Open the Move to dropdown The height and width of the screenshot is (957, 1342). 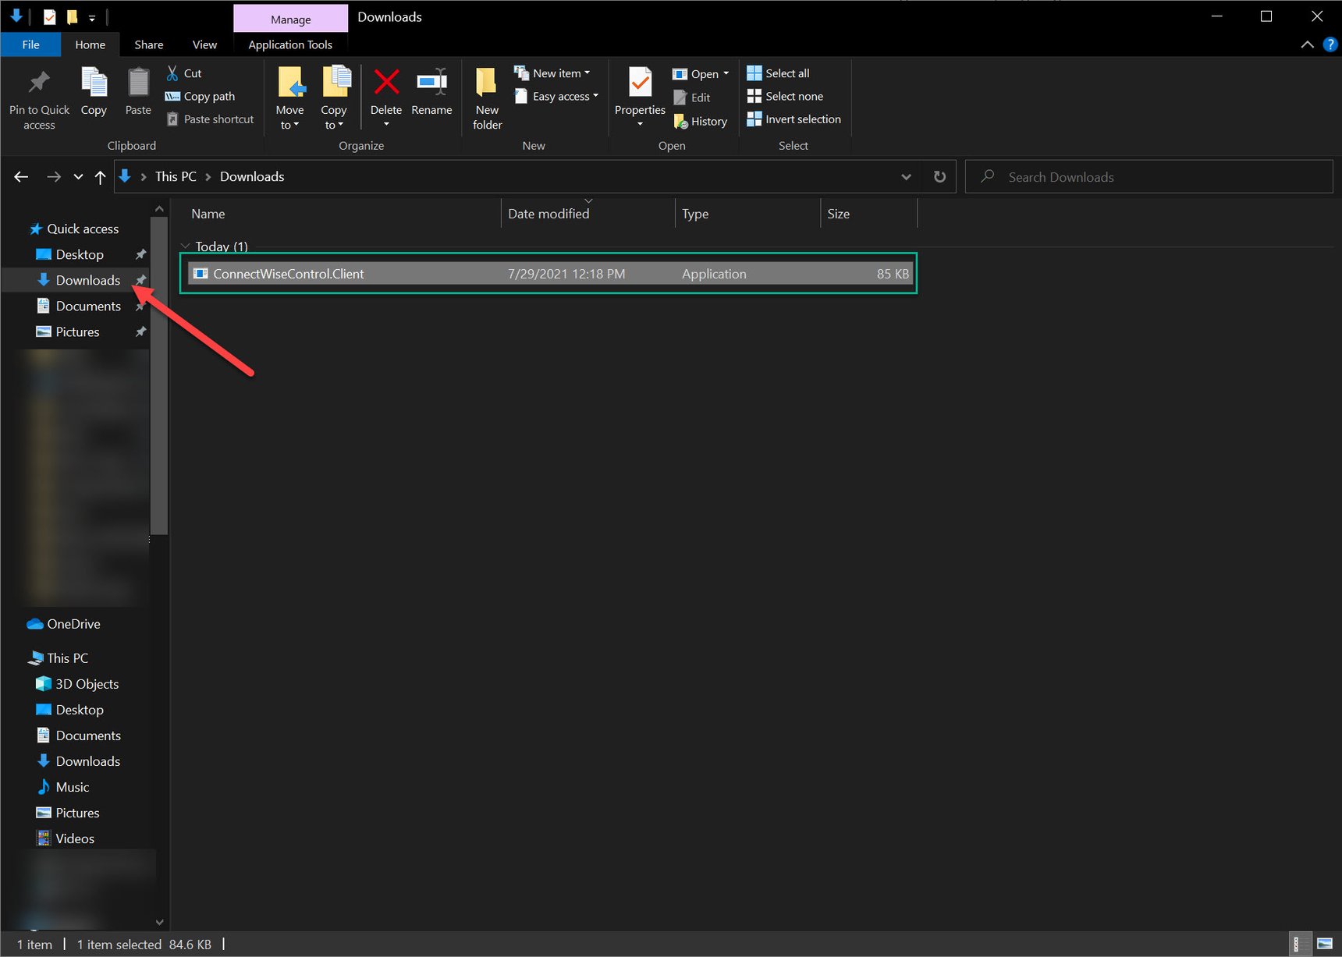coord(289,97)
